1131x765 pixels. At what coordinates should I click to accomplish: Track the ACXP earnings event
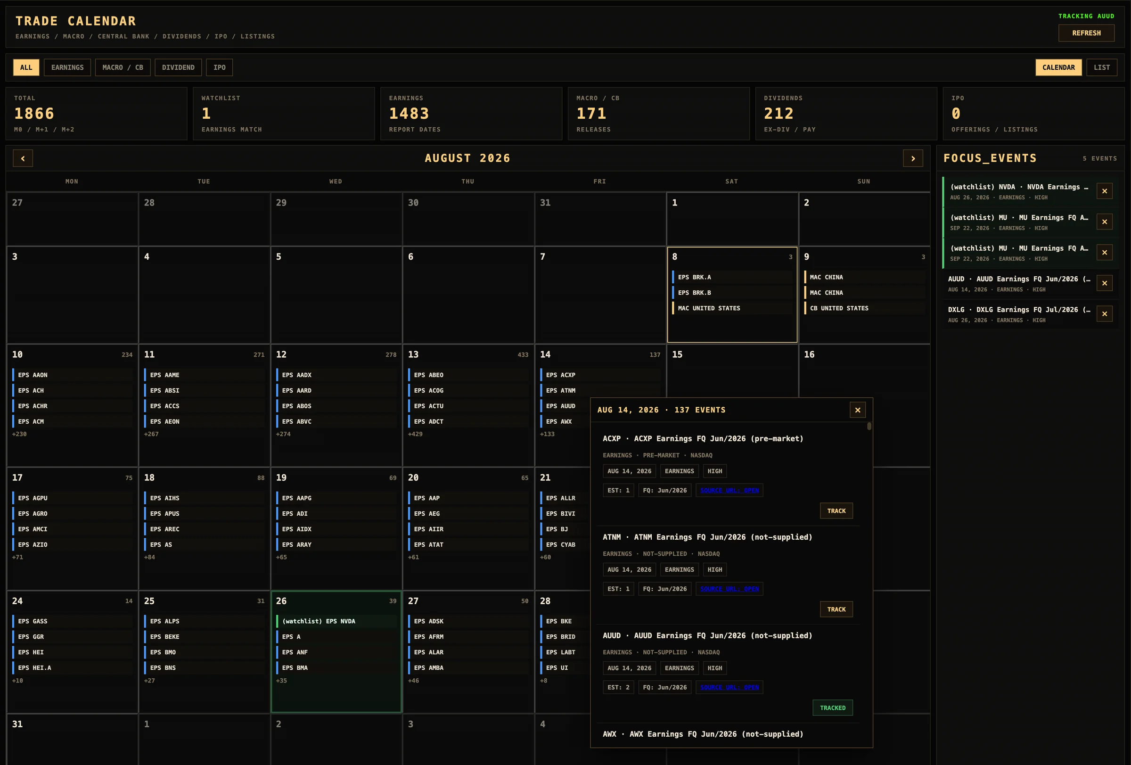click(836, 510)
